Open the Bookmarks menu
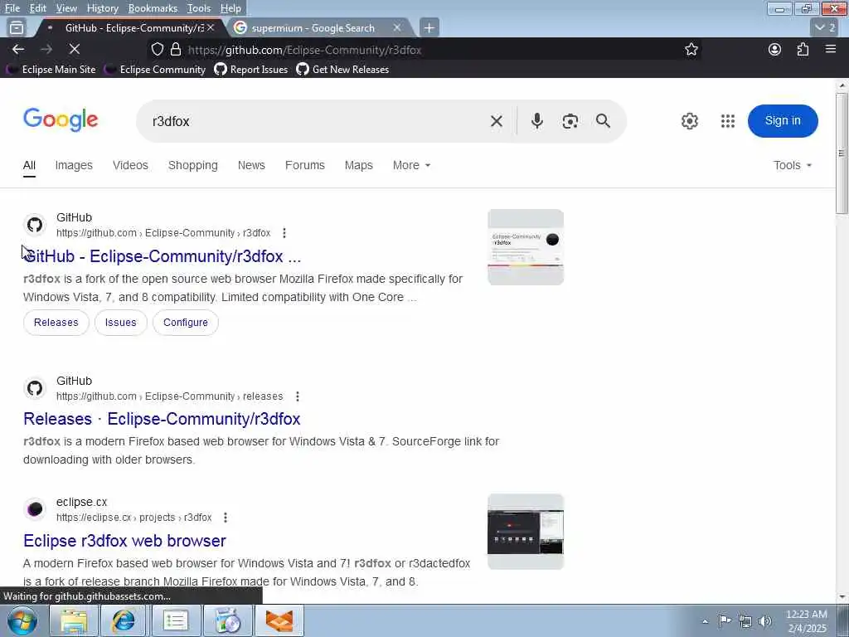 point(153,8)
